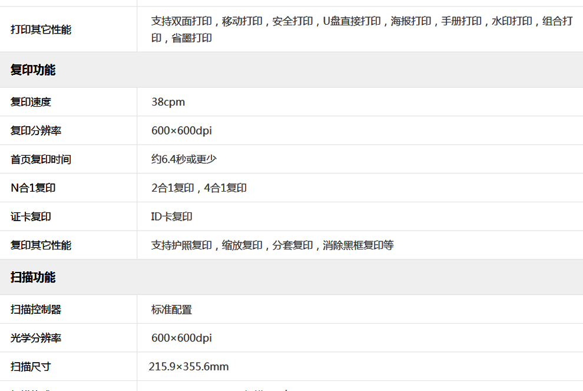The width and height of the screenshot is (583, 391).
Task: Select the 扫描控制器 row label
Action: coord(36,310)
